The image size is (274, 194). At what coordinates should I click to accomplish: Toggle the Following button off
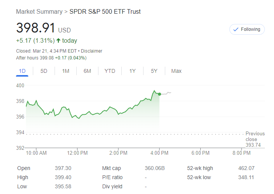click(247, 29)
